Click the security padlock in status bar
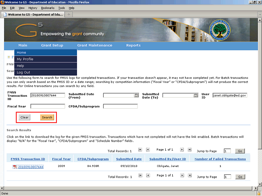262x196 pixels. click(x=259, y=194)
